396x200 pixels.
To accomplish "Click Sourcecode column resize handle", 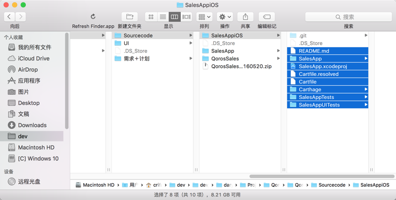I will (x=196, y=170).
